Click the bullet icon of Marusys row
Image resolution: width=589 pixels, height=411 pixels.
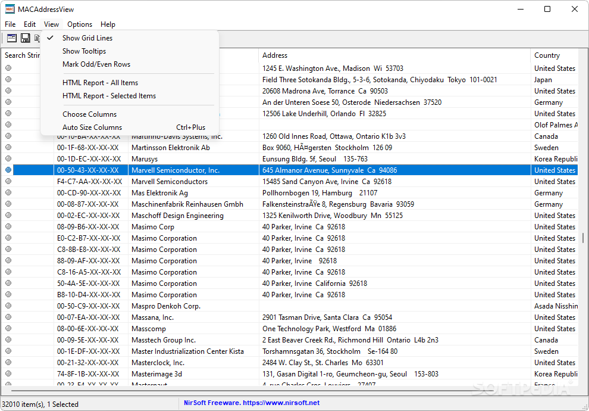[x=8, y=158]
